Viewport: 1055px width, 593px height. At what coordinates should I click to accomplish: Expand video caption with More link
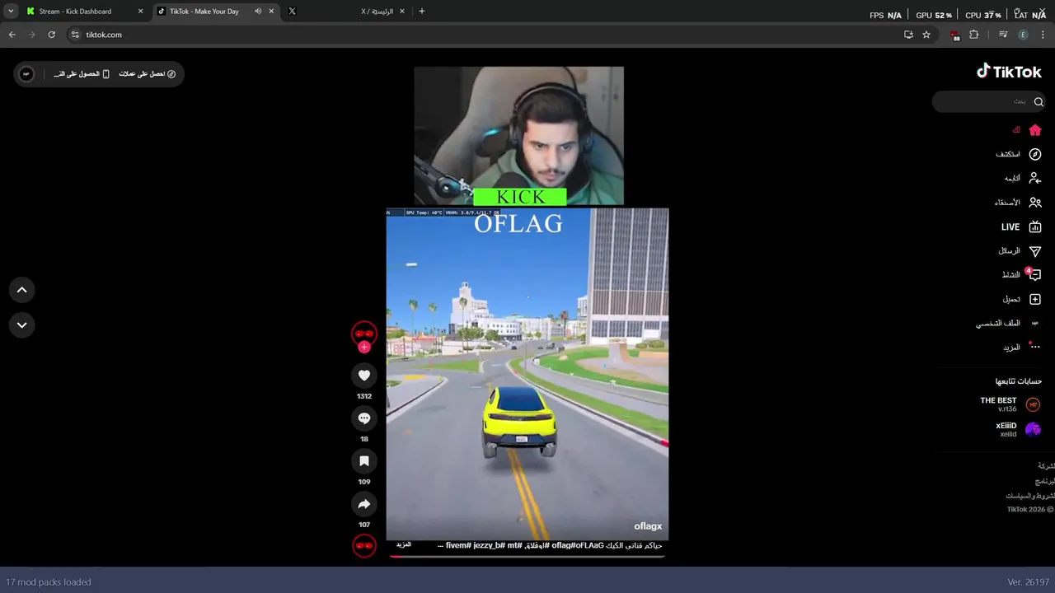(404, 545)
